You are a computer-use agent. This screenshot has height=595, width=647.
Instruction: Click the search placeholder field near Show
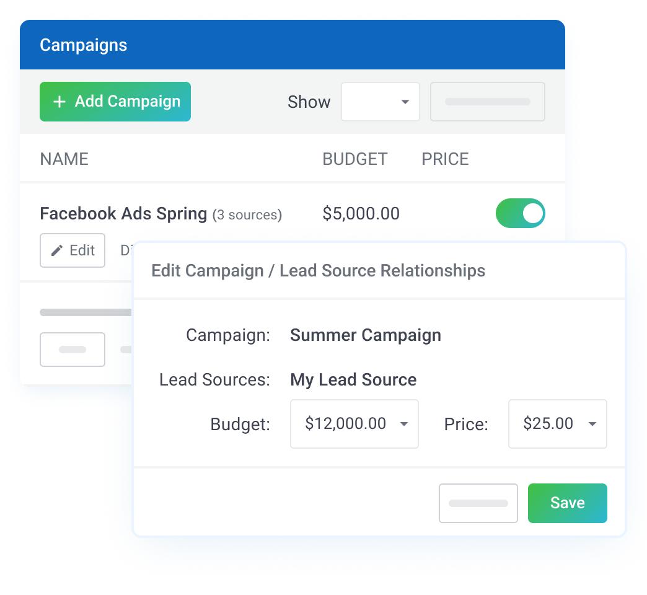488,102
